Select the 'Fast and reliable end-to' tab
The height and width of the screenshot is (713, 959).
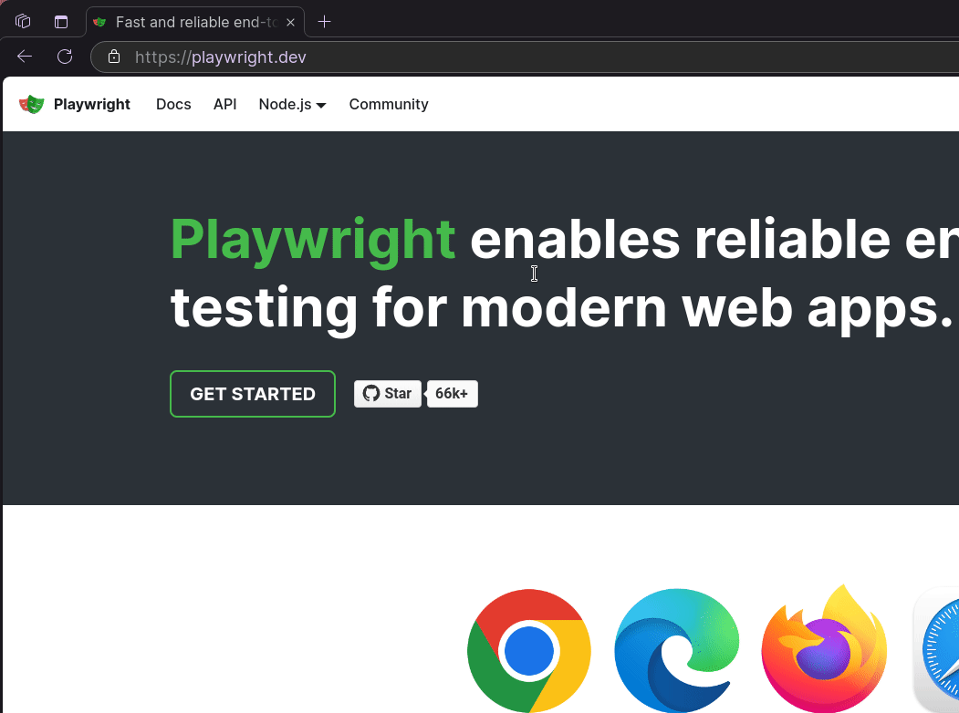coord(192,21)
